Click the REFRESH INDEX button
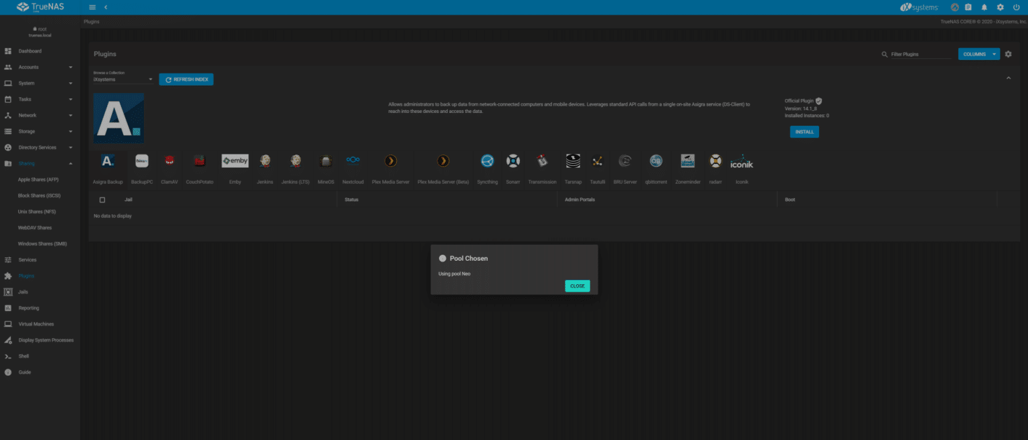 pos(186,80)
